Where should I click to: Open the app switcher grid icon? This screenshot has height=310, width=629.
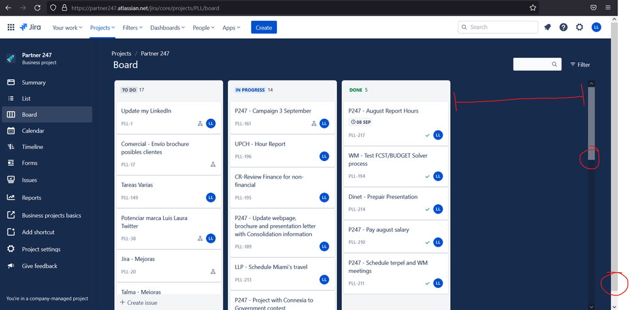click(x=11, y=27)
